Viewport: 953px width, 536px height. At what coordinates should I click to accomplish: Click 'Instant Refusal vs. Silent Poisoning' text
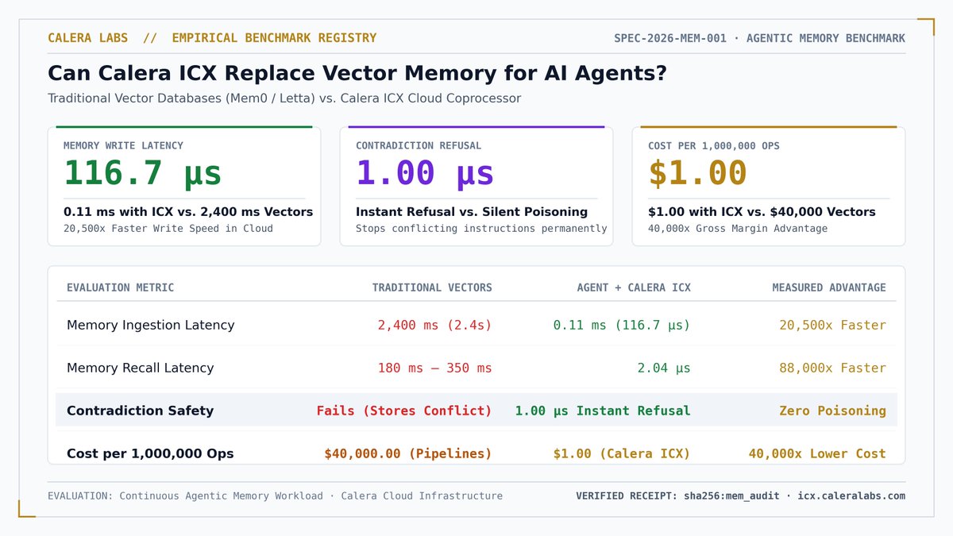coord(472,212)
